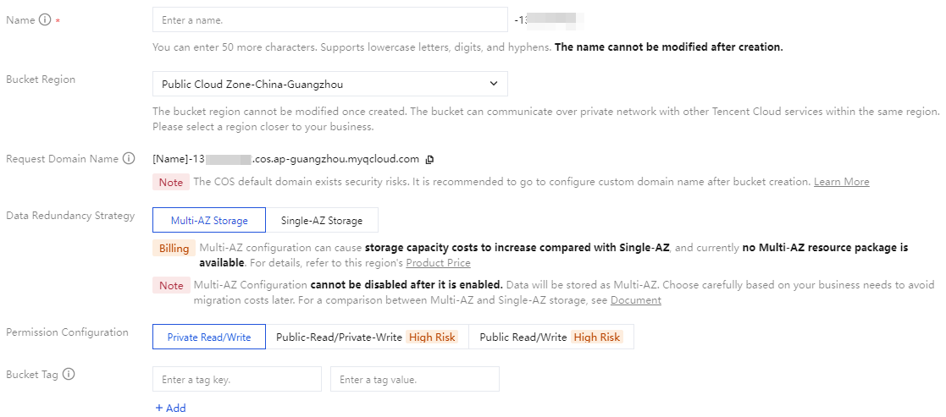Open the Product Price link
This screenshot has height=417, width=946.
click(x=438, y=263)
